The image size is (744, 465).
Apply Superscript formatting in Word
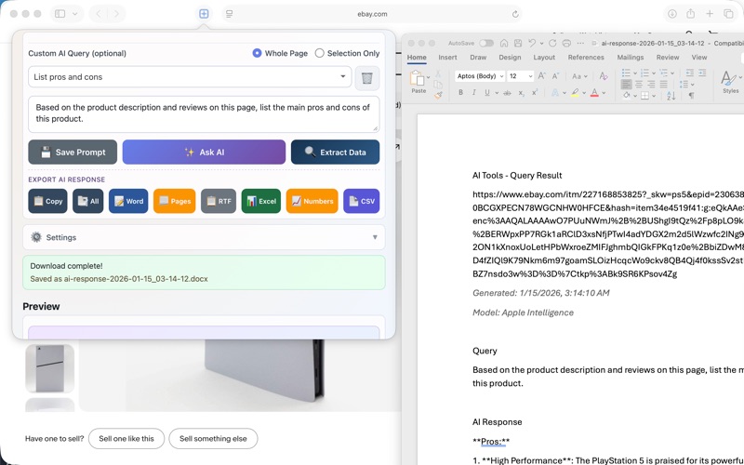535,92
